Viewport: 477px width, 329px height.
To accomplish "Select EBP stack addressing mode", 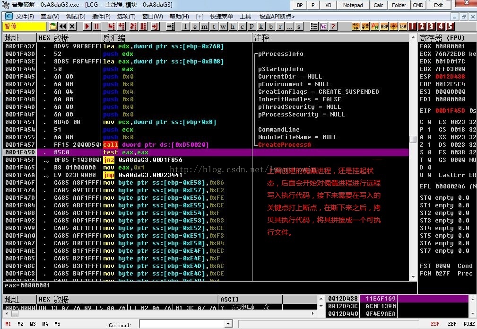I will [x=452, y=324].
